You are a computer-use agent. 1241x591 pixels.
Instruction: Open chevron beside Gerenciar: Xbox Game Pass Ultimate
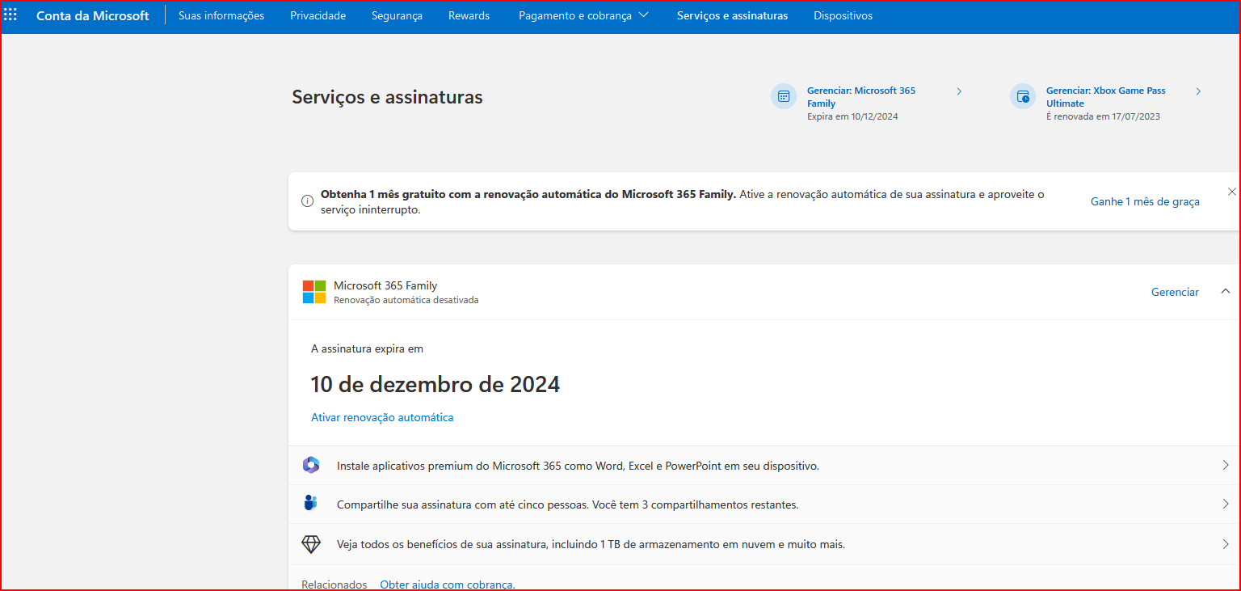point(1198,91)
